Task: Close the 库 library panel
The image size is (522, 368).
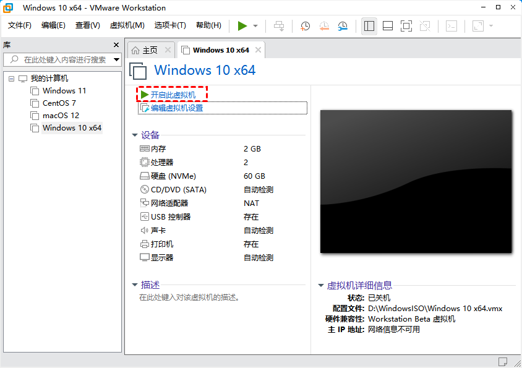Action: point(116,45)
